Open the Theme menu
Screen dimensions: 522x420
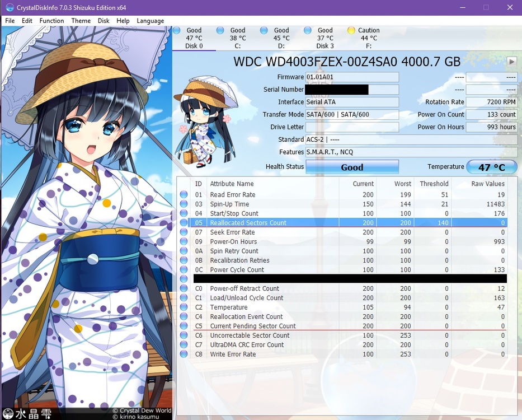pos(81,21)
